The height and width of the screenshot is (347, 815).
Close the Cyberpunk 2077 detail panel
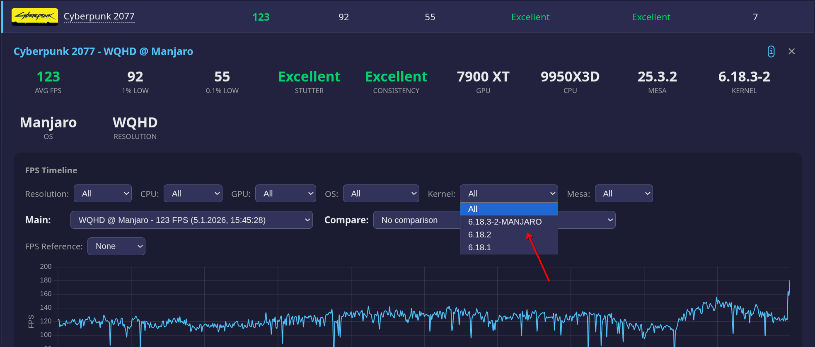pyautogui.click(x=791, y=51)
